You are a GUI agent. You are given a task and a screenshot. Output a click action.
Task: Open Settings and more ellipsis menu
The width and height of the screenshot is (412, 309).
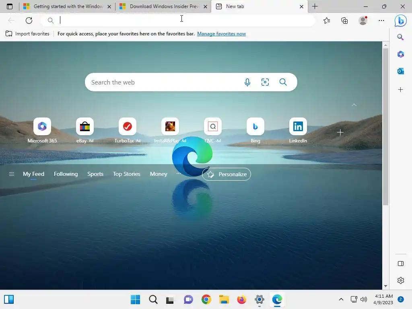click(x=381, y=20)
